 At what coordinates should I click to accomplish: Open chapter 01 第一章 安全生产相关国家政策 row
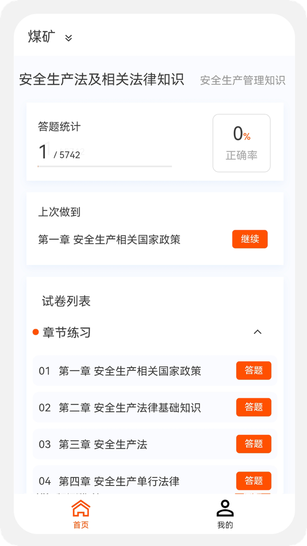(x=130, y=371)
